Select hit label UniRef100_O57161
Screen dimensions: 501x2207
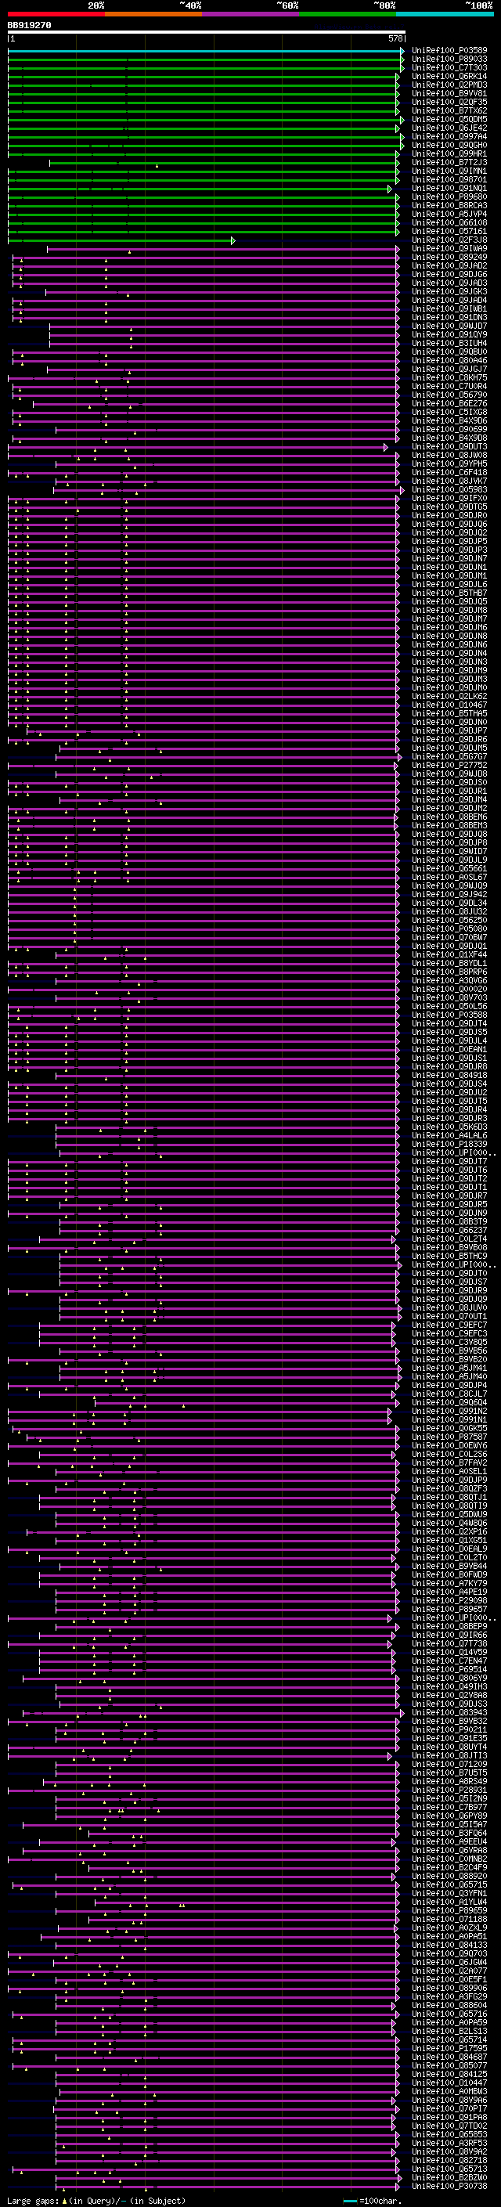coord(449,231)
